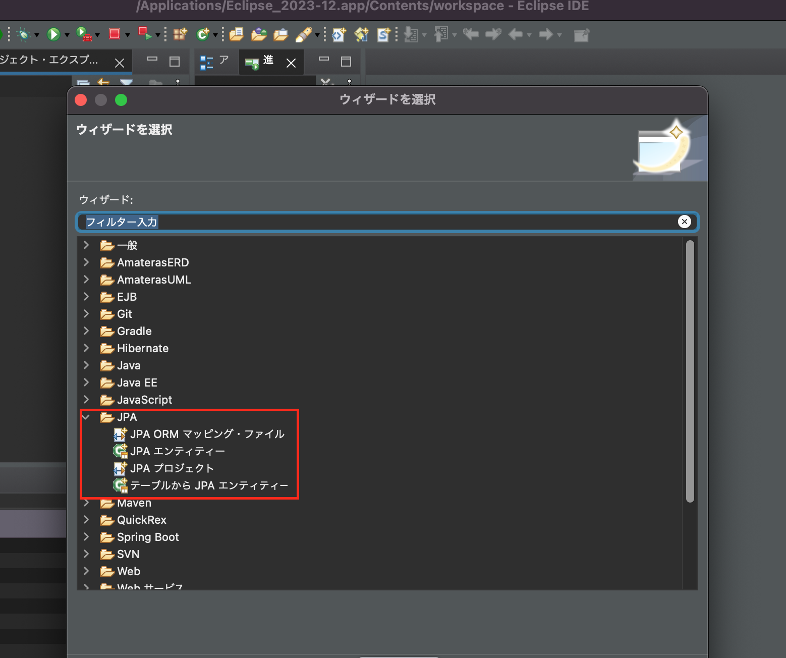Stop the running process with the red square
This screenshot has height=658, width=786.
point(115,34)
